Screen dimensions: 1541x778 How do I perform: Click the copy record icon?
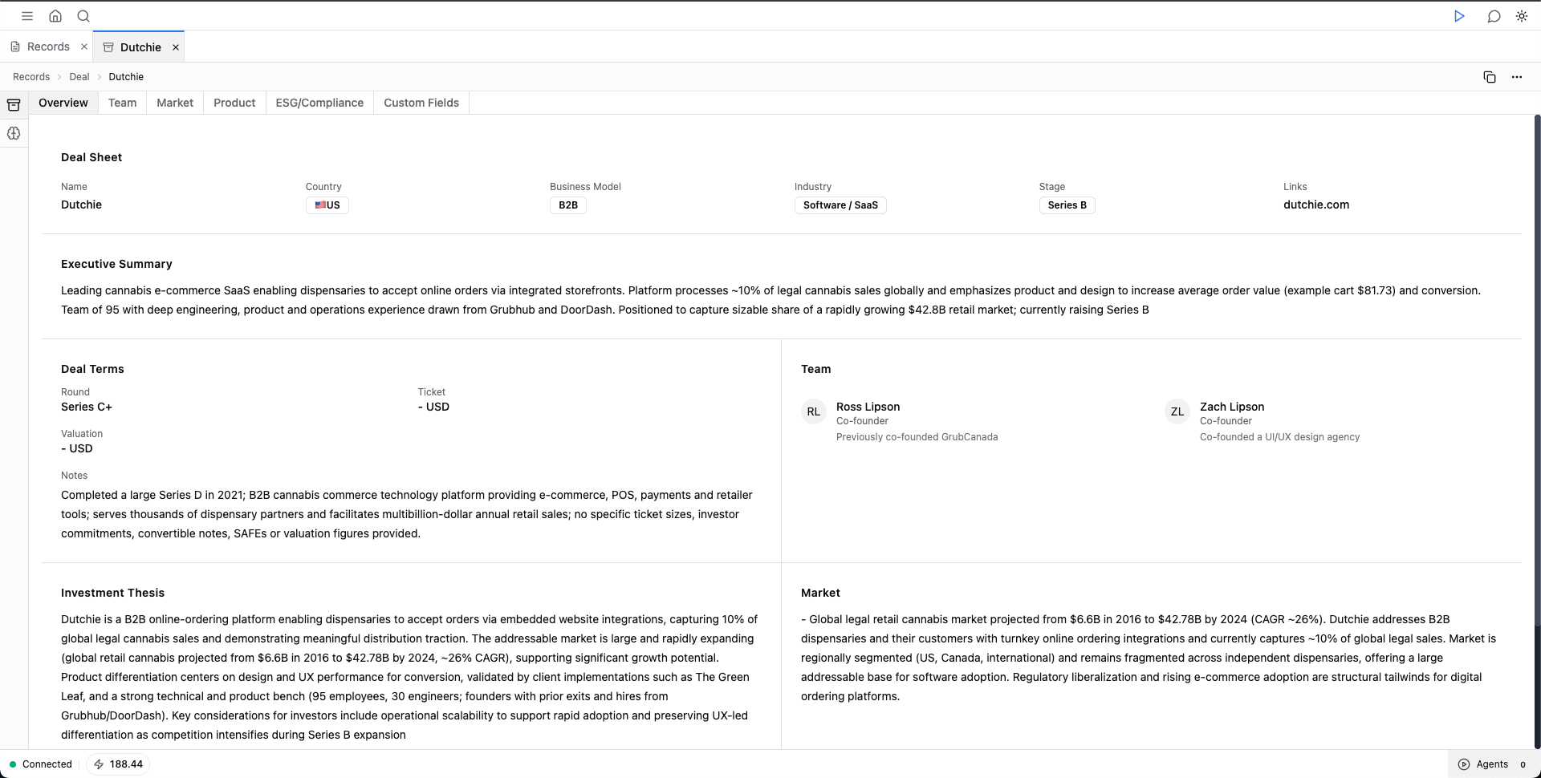1489,77
